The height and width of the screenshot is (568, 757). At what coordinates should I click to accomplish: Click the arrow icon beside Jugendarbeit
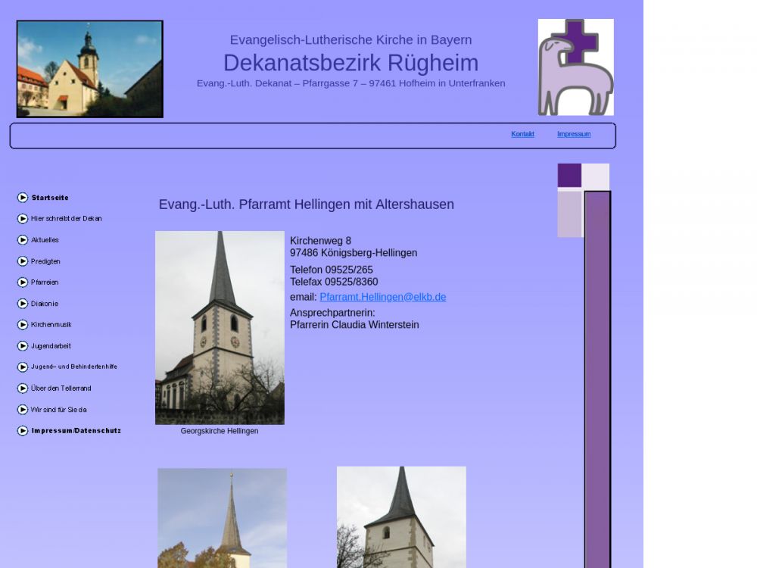pyautogui.click(x=23, y=346)
